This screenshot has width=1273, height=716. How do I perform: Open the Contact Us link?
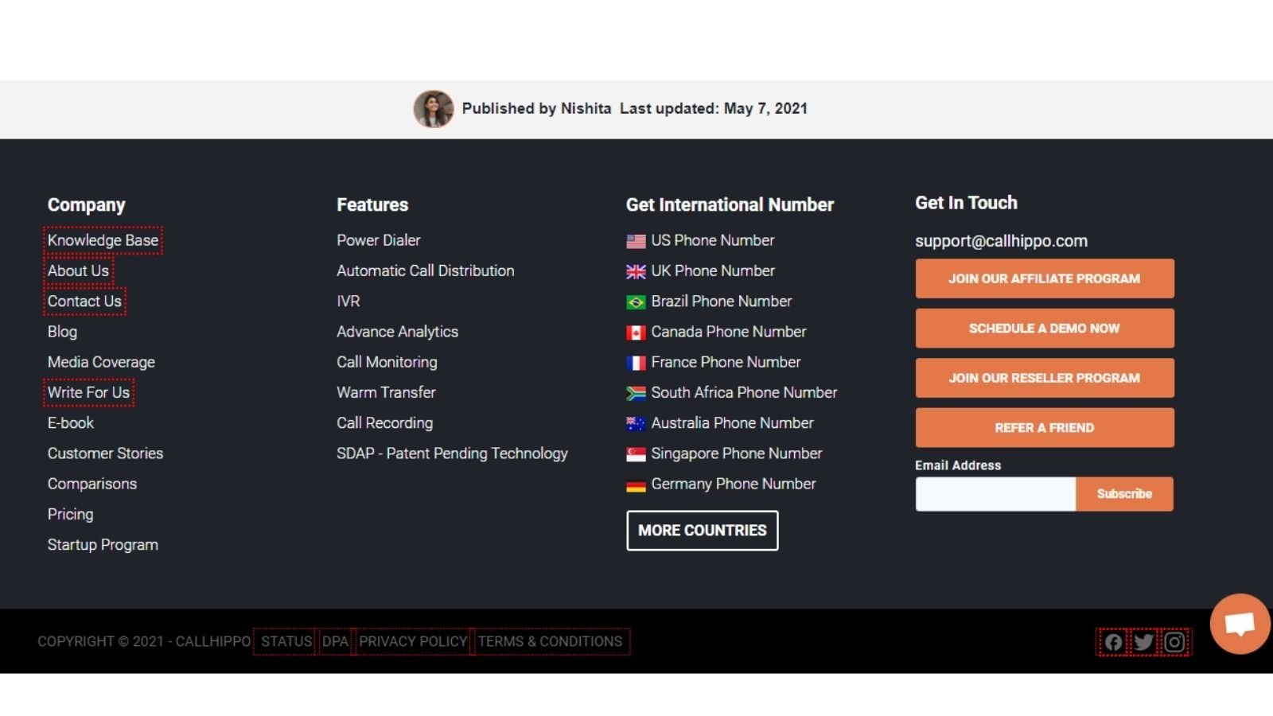point(84,302)
